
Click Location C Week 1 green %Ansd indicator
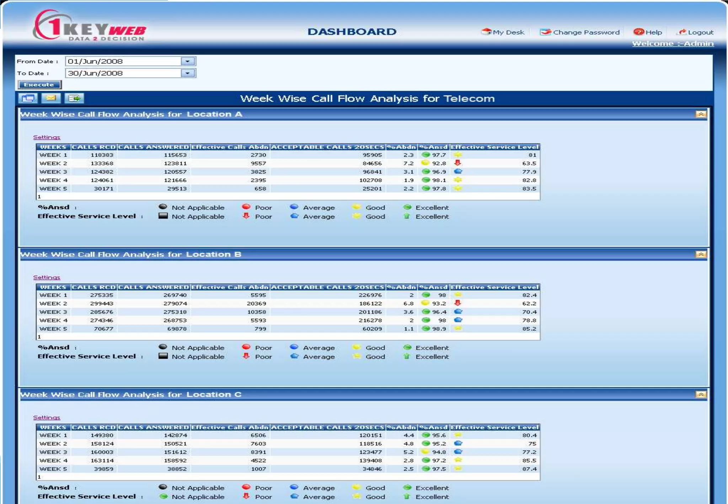coord(425,435)
